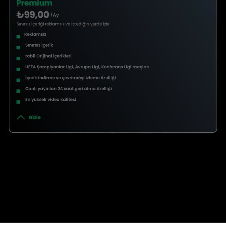The image size is (226, 226).
Task: Click the bullet next to tabii Orijinal içerikleri
Action: point(18,59)
